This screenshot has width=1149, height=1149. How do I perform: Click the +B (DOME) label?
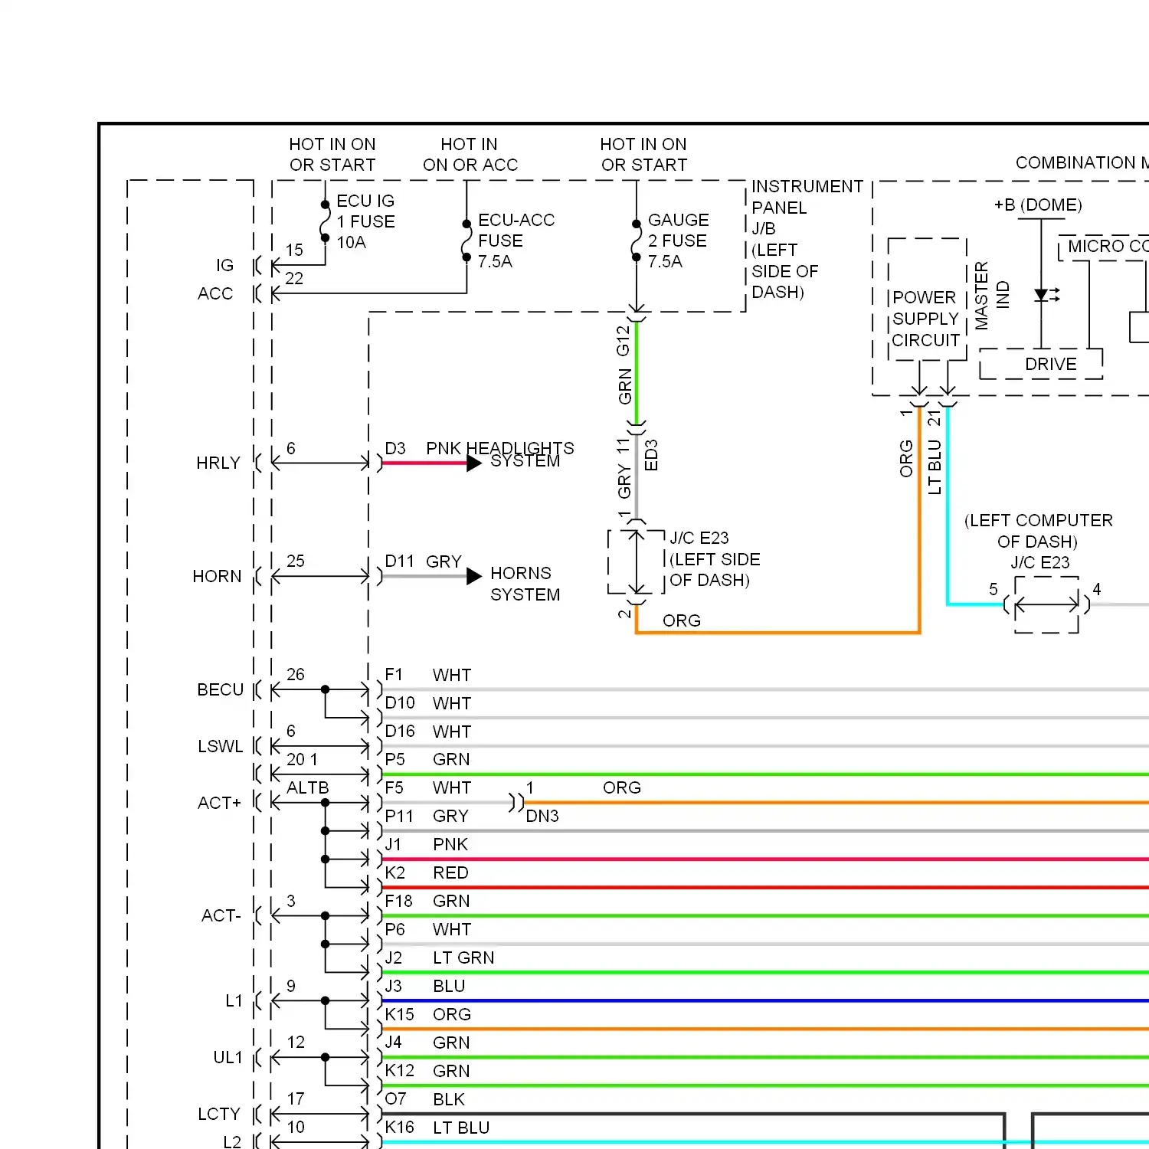tap(1038, 205)
